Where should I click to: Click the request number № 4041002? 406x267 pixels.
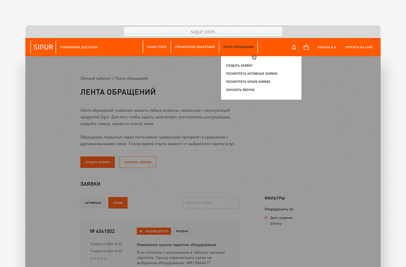point(102,231)
